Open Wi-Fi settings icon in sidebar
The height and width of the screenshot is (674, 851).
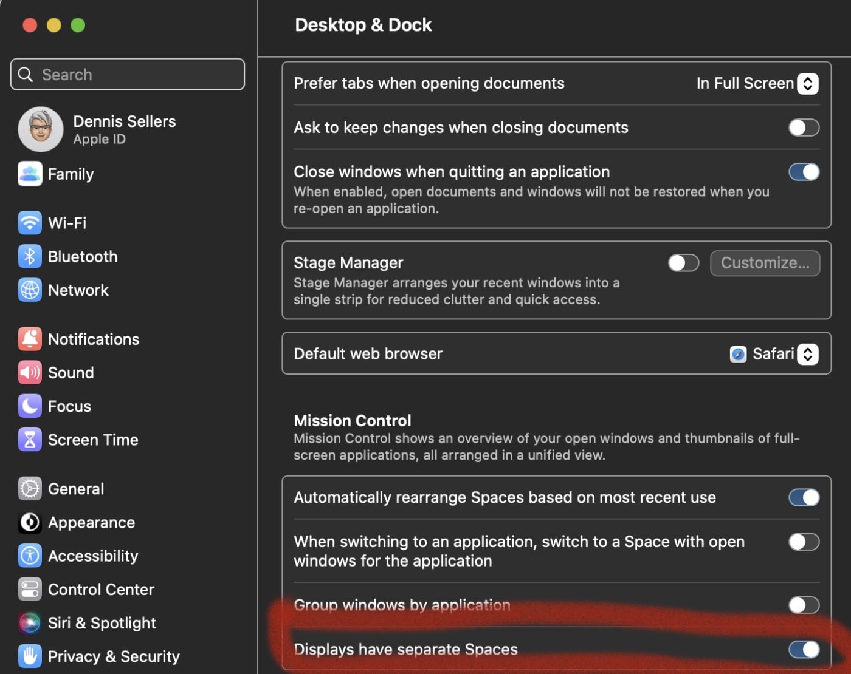(30, 223)
